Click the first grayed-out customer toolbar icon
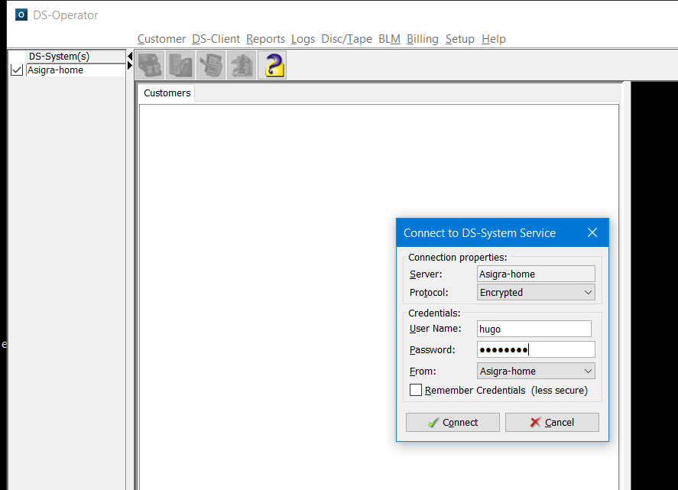The image size is (678, 490). coord(151,65)
